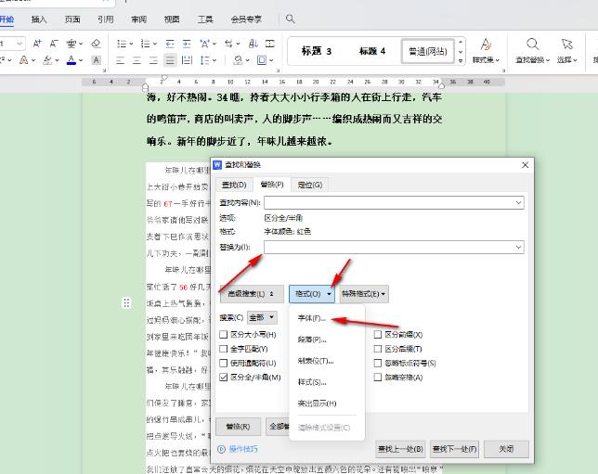
Task: Expand the styles gallery more arrow
Action: pos(461,60)
